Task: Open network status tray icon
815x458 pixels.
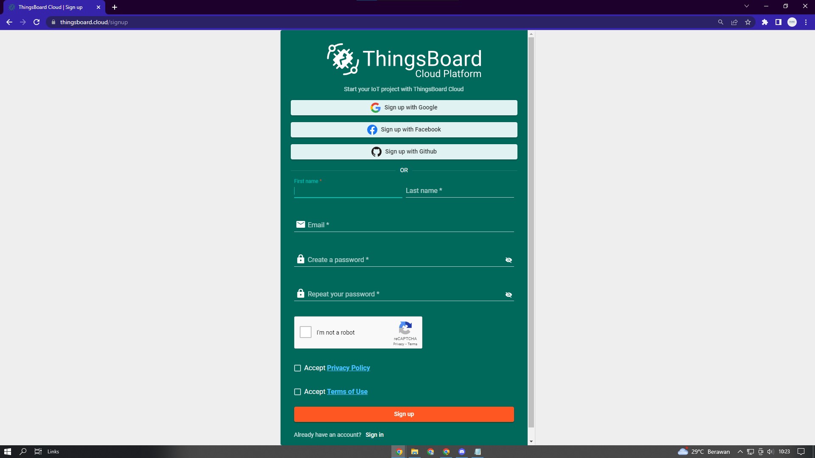Action: 750,452
